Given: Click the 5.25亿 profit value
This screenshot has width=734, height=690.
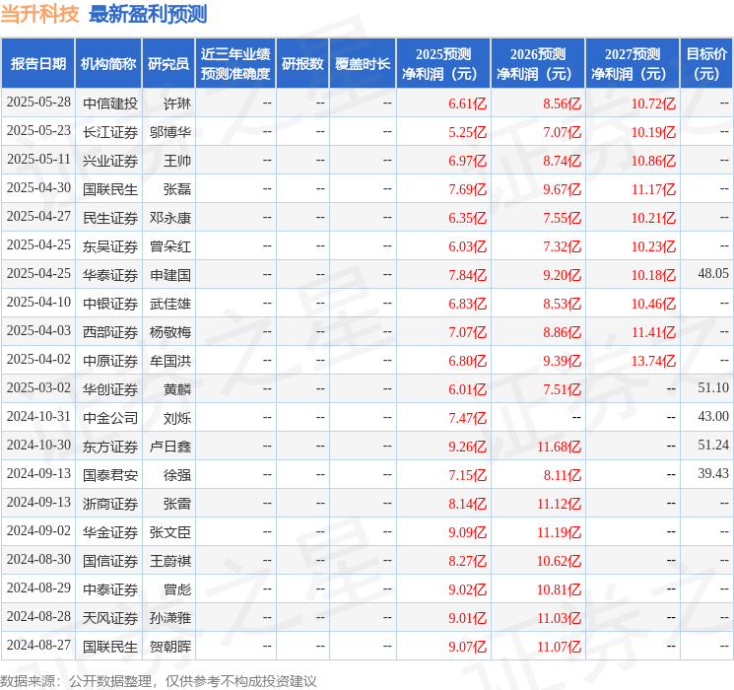Looking at the screenshot, I should [468, 132].
